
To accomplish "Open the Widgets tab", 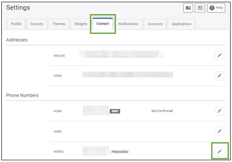I will point(81,24).
